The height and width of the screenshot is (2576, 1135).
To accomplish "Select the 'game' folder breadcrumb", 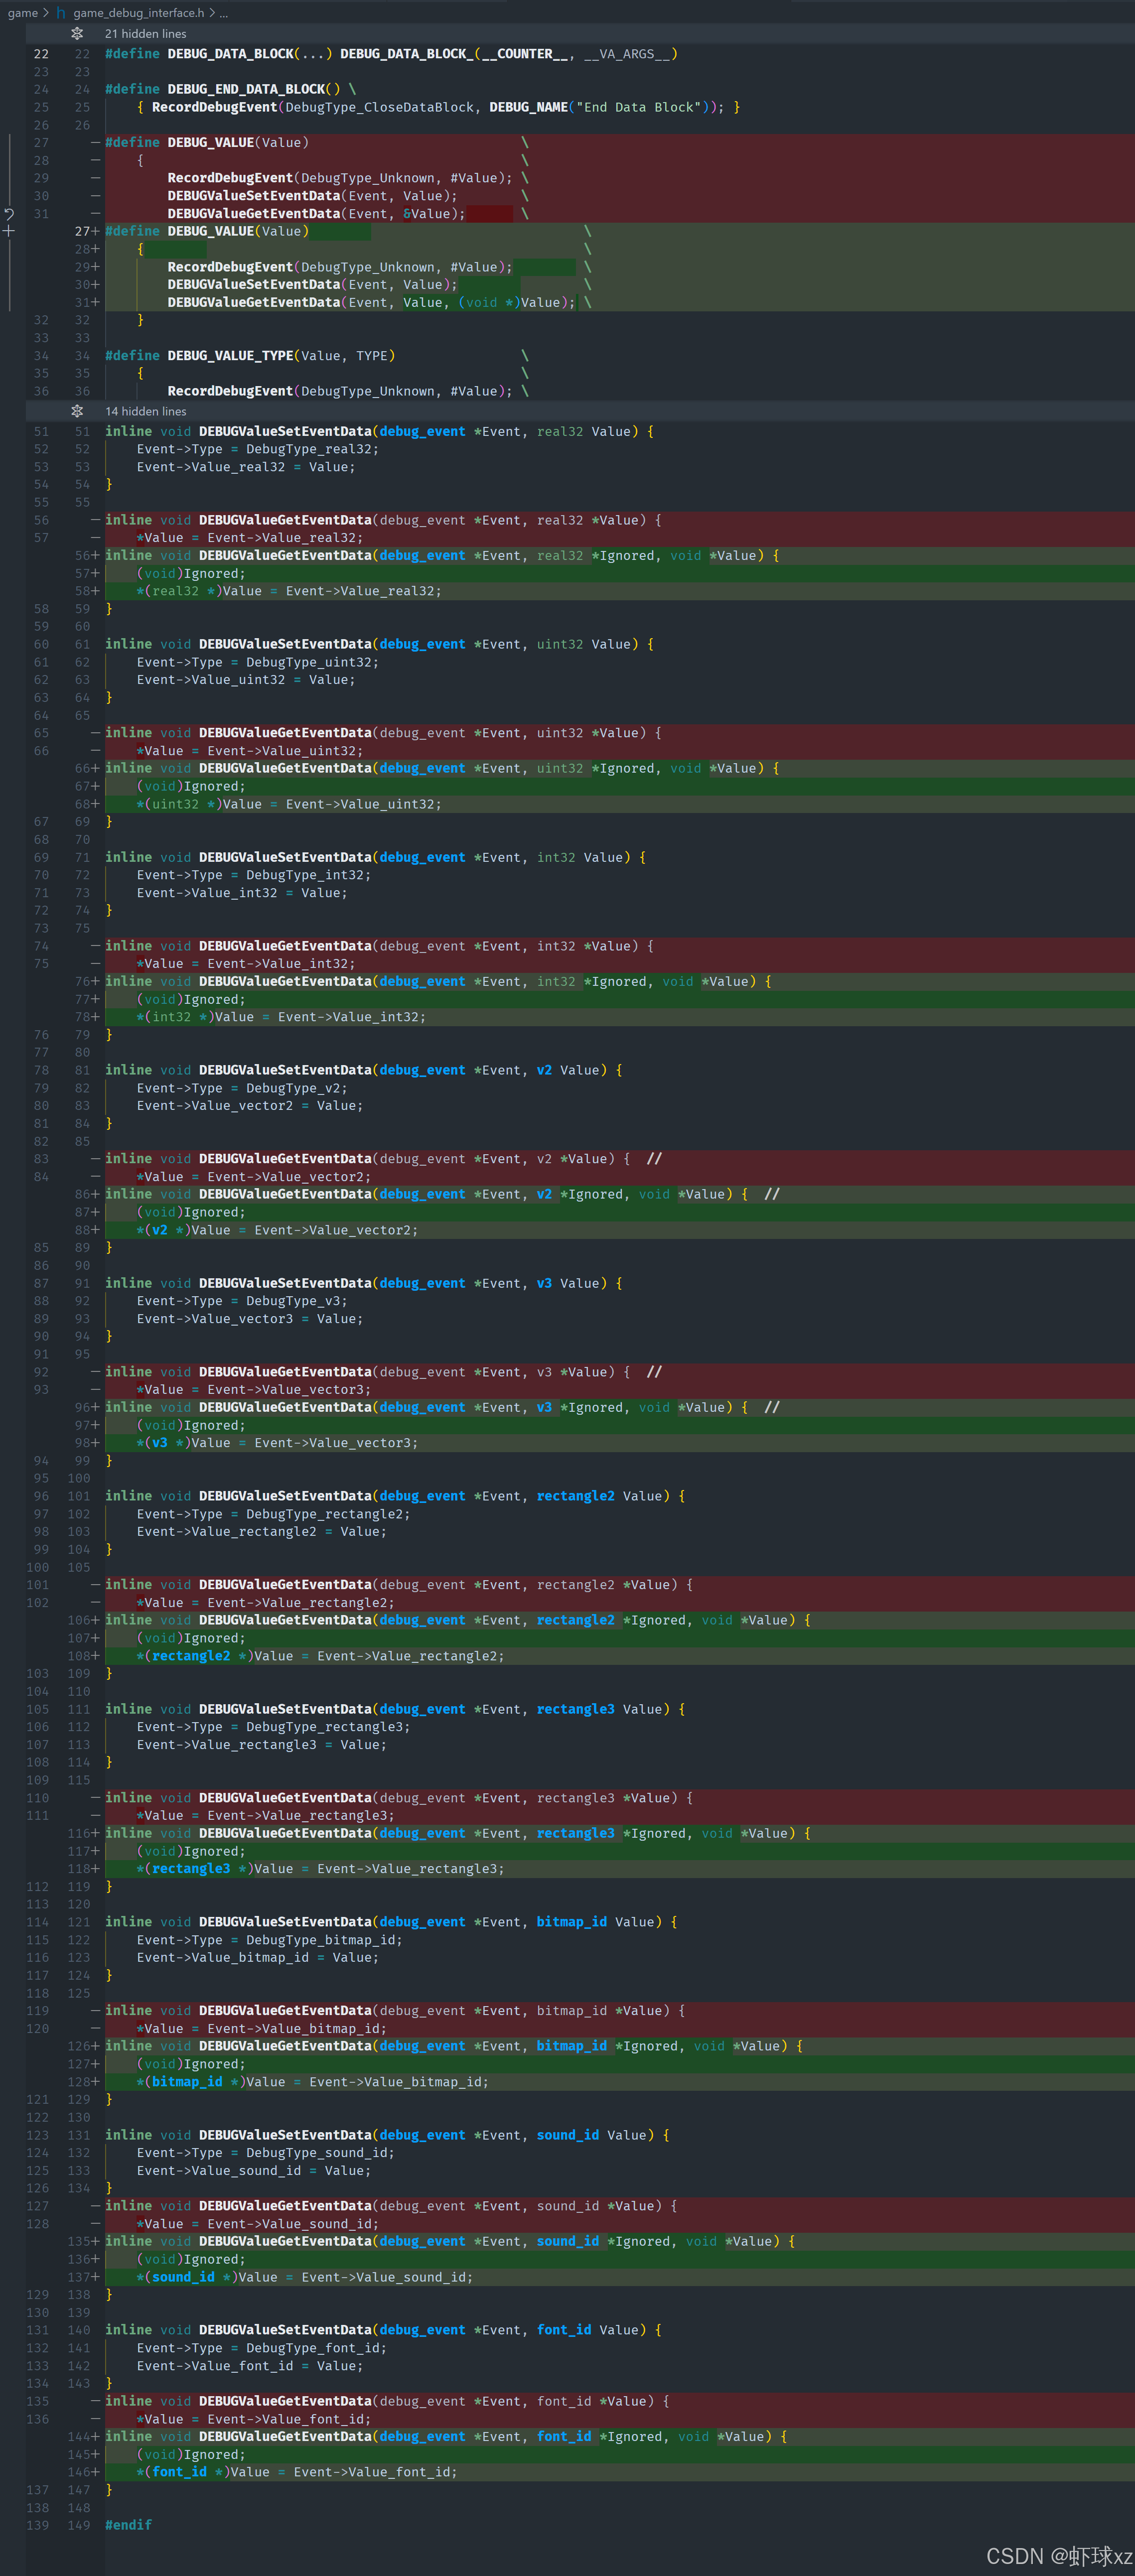I will click(x=22, y=13).
